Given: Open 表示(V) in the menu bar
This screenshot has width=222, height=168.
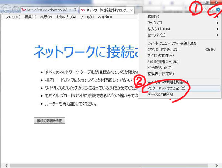Looking at the screenshot, I should click(x=46, y=17).
